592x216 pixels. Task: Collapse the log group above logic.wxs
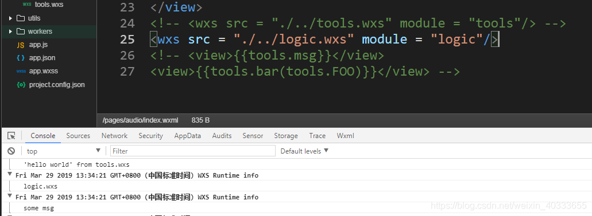[10, 175]
